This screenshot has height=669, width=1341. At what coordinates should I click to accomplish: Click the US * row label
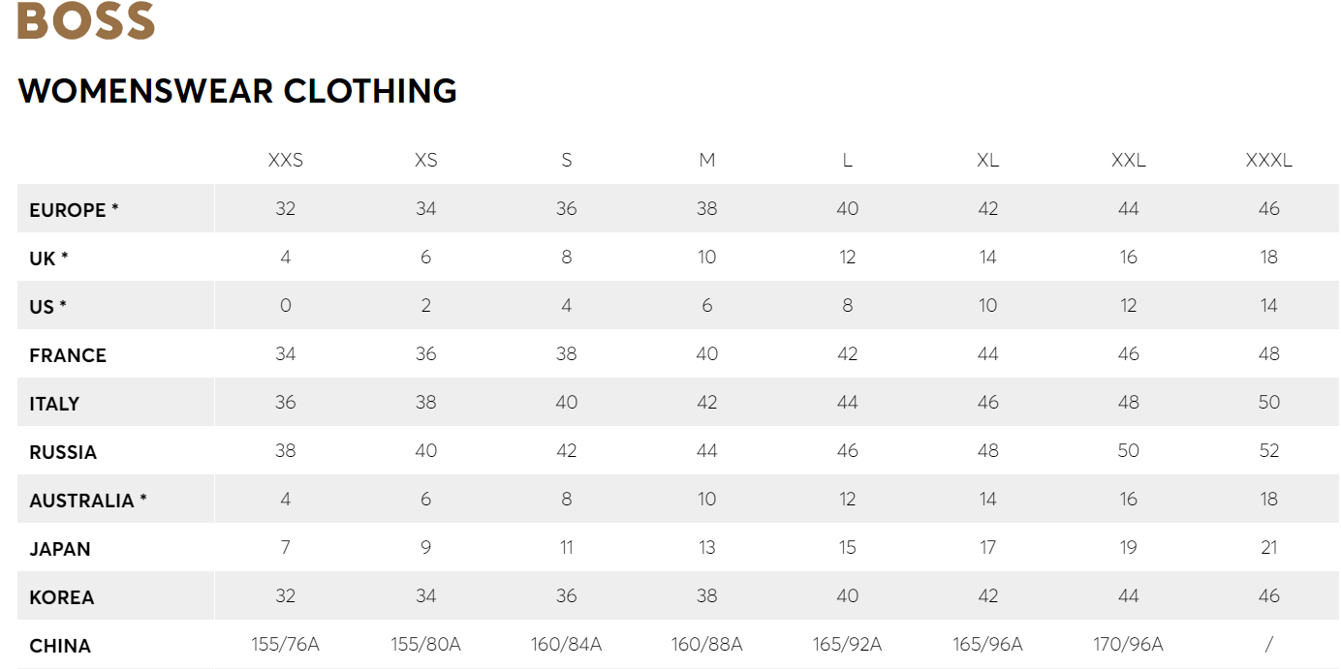47,307
